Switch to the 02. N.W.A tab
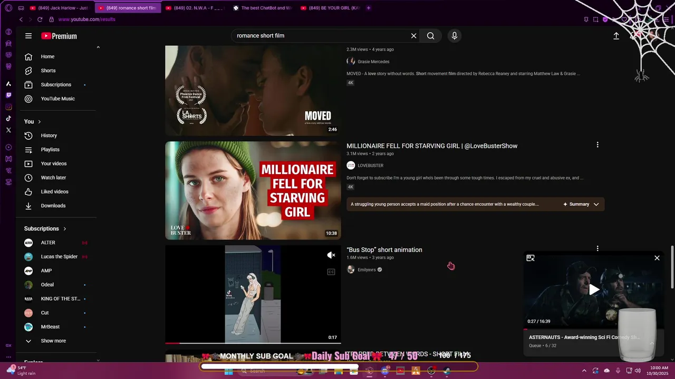 194,8
